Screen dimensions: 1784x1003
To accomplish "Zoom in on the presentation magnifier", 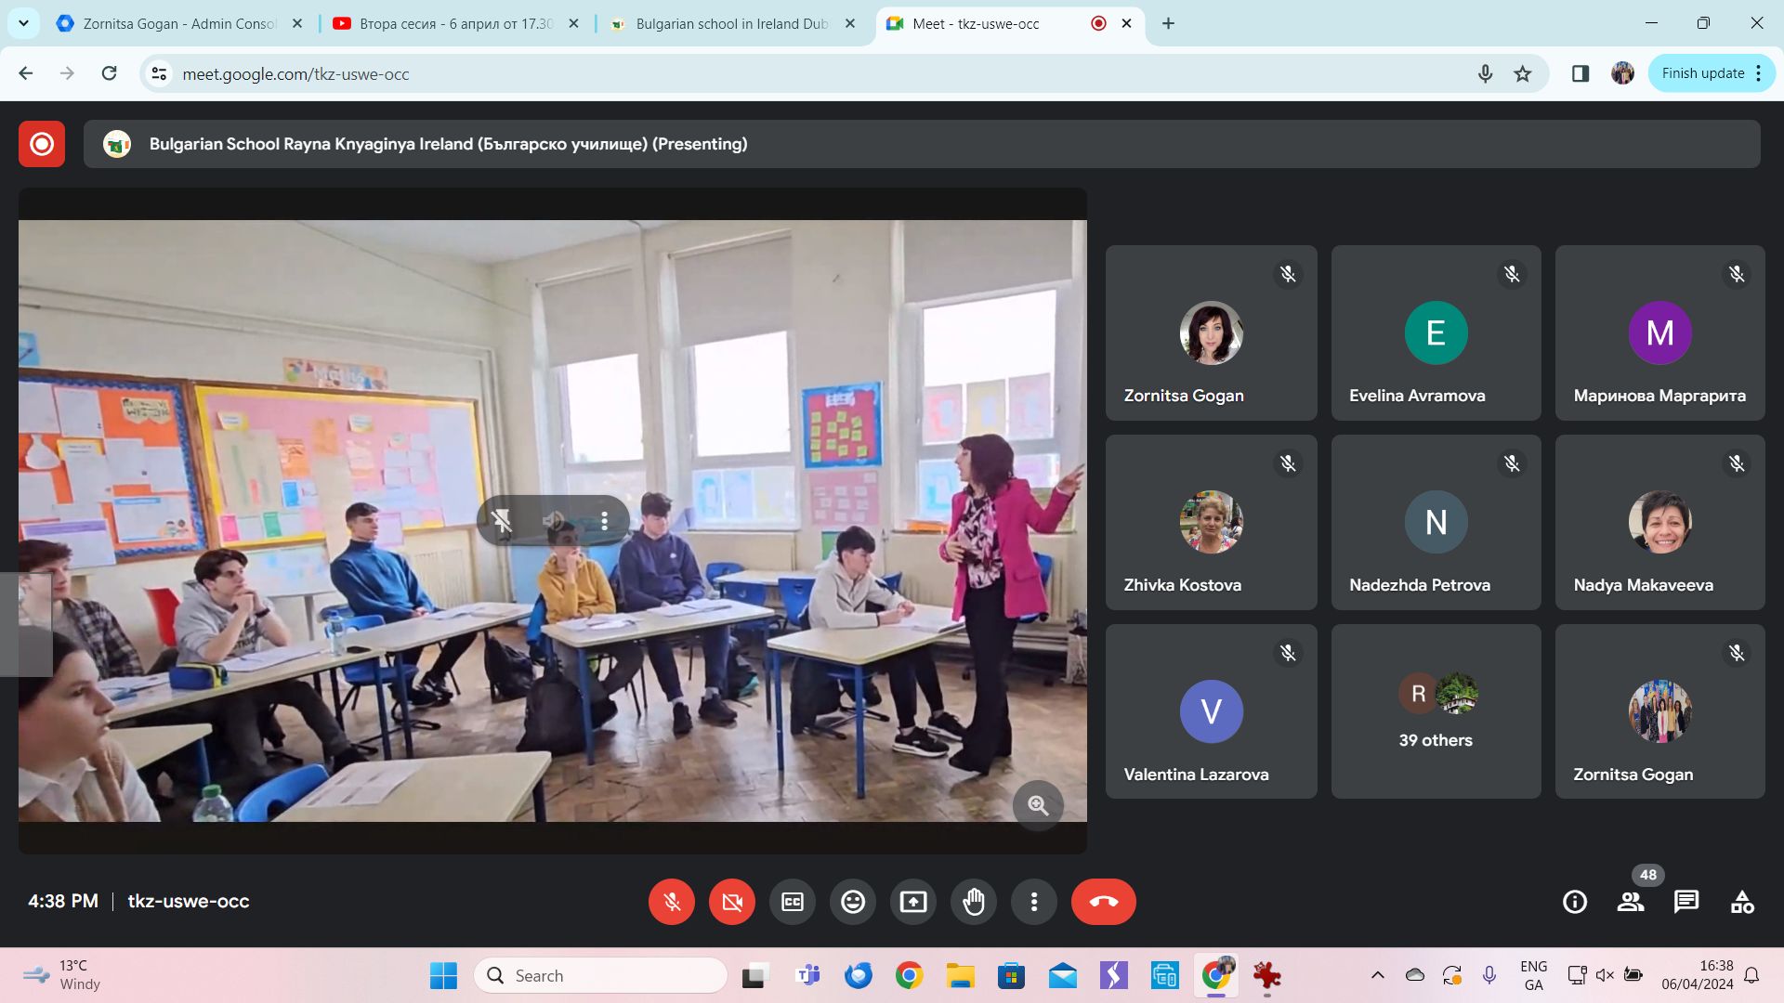I will click(x=1038, y=806).
